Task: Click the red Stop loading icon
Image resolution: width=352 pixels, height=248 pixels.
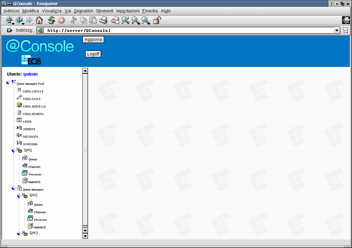Action: click(62, 20)
